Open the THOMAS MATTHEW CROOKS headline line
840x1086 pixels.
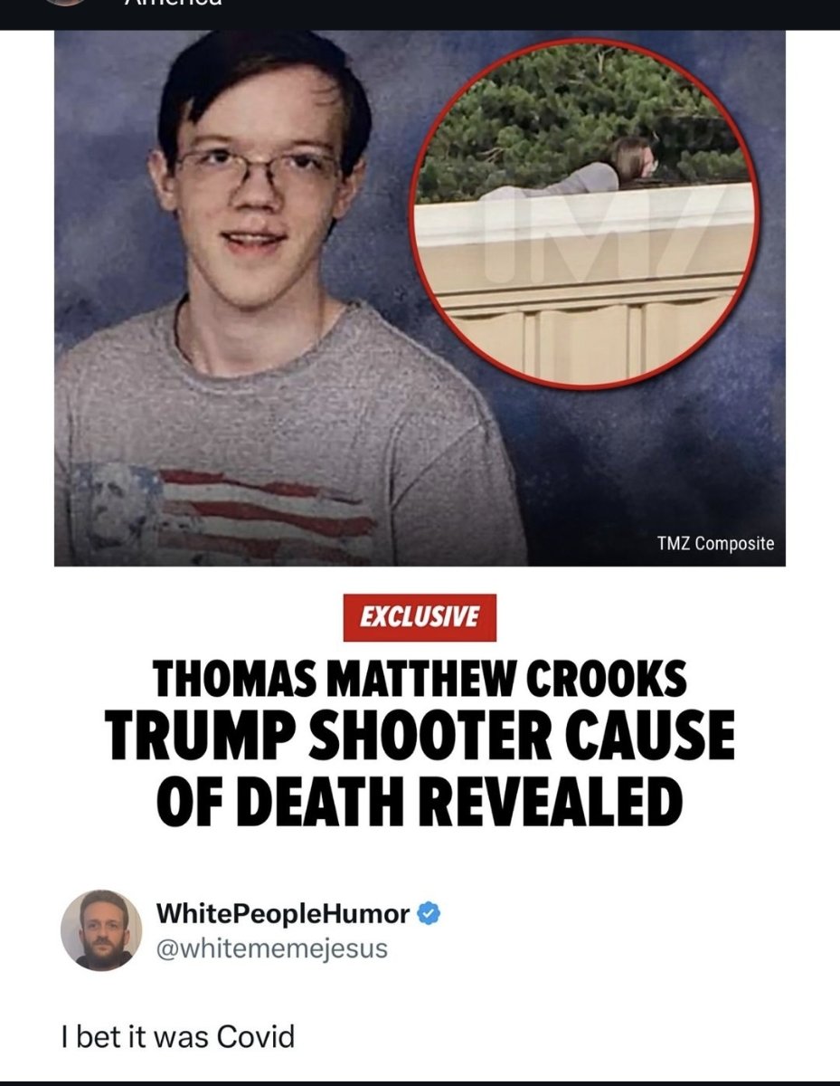coord(420,680)
